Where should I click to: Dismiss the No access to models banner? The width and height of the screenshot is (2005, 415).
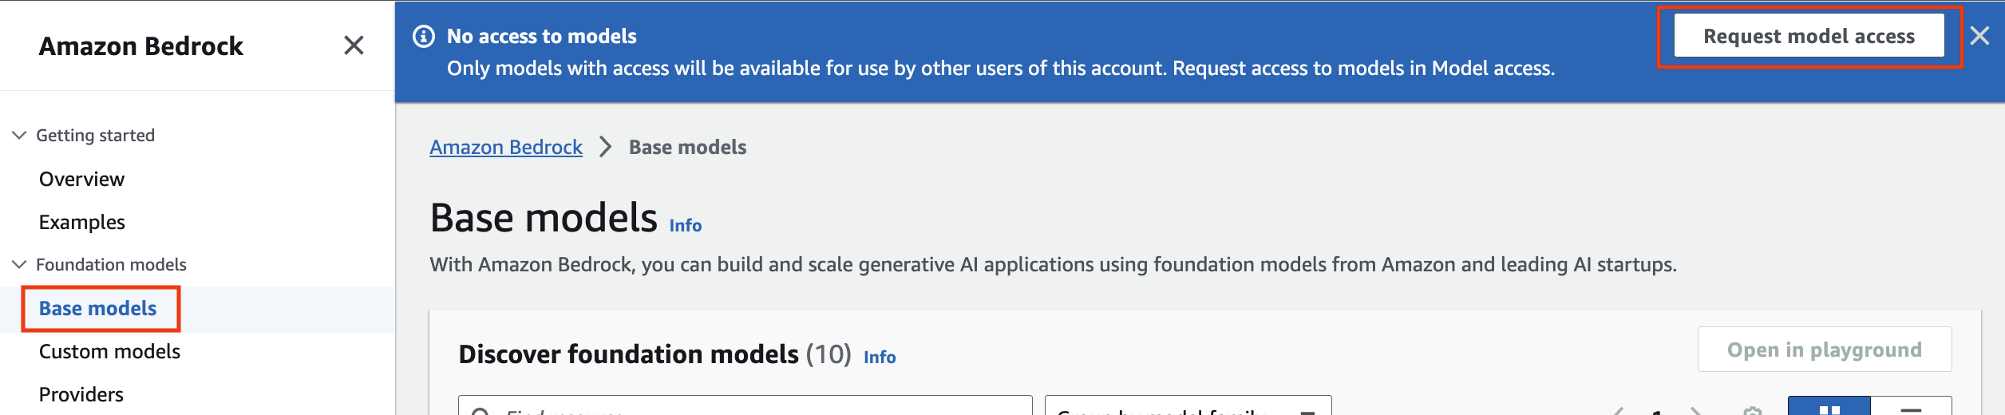pos(1979,36)
